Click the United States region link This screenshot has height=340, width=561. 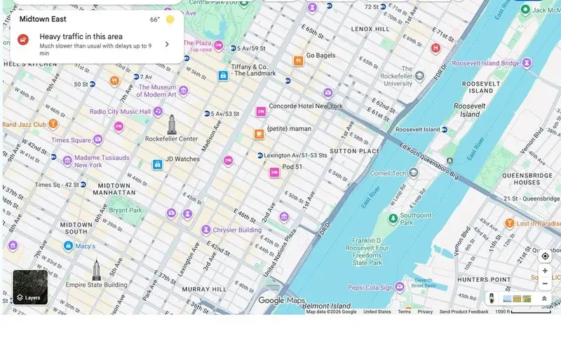point(377,311)
